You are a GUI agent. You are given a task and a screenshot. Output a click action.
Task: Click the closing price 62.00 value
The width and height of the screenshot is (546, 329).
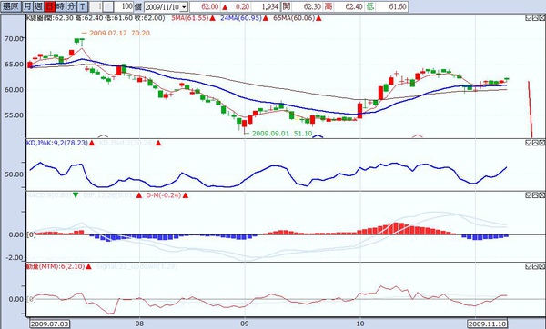[210, 6]
